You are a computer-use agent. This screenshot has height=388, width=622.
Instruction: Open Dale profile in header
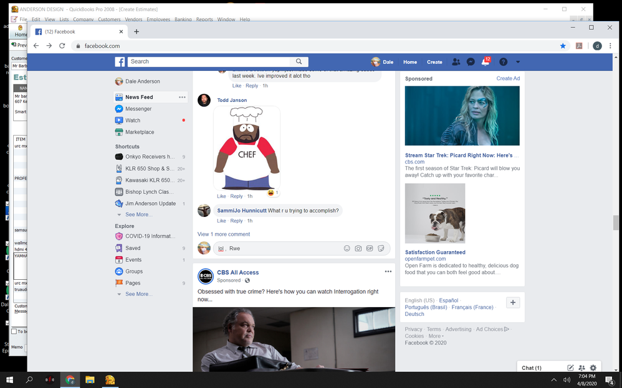click(382, 62)
